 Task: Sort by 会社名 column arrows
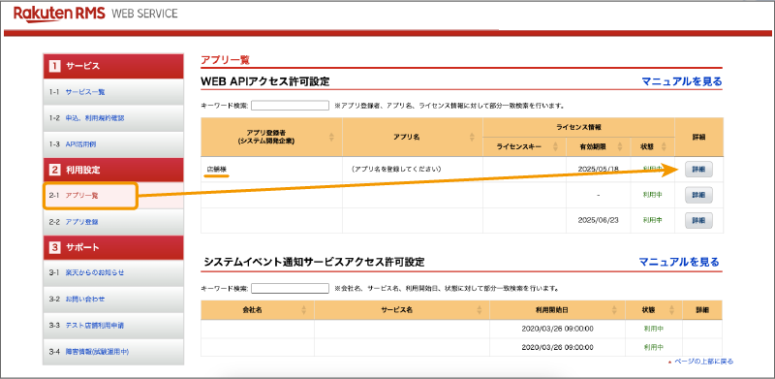(304, 310)
